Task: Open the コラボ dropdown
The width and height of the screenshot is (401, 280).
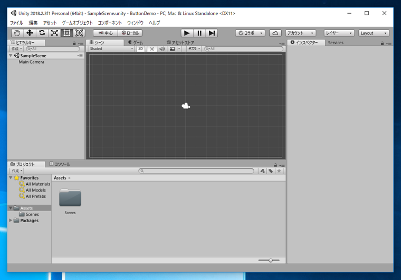Action: click(x=251, y=33)
